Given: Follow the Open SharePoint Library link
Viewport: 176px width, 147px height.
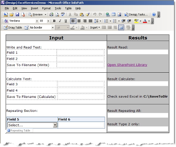Looking at the screenshot, I should tap(127, 65).
